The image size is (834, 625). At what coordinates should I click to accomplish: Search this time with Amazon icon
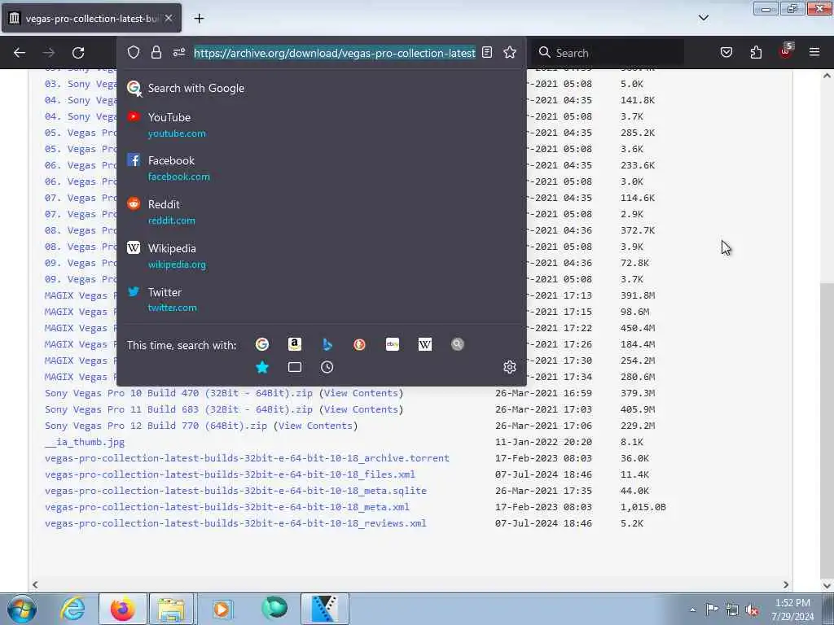point(295,344)
